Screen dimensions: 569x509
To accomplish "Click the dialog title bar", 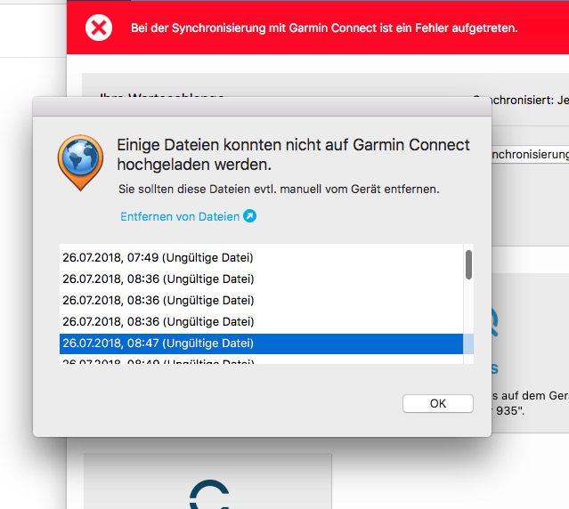I will click(x=262, y=107).
